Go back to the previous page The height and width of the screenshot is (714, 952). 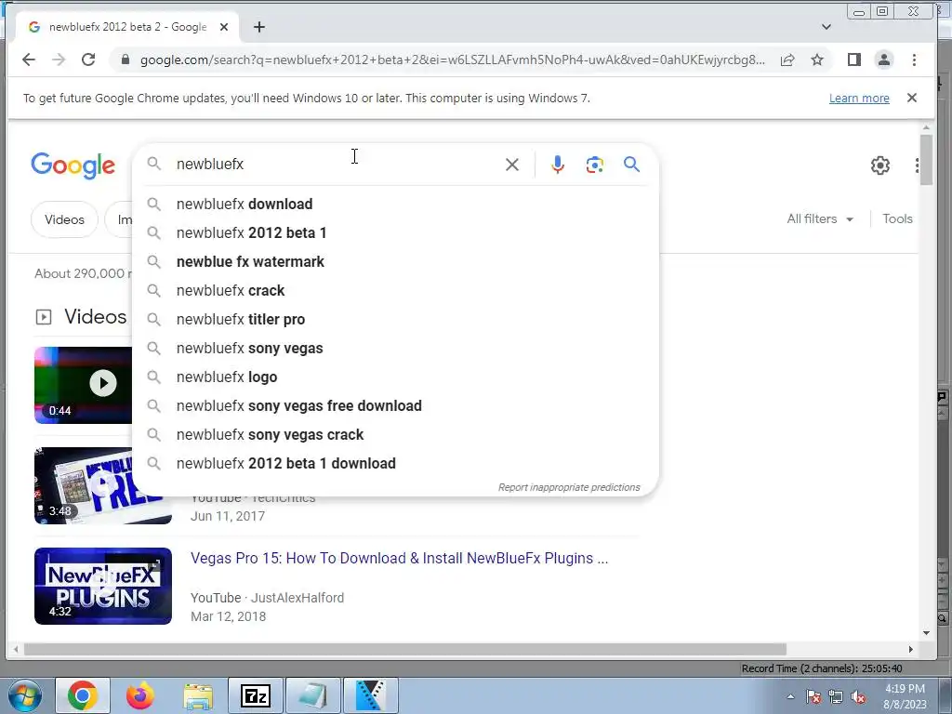[29, 59]
